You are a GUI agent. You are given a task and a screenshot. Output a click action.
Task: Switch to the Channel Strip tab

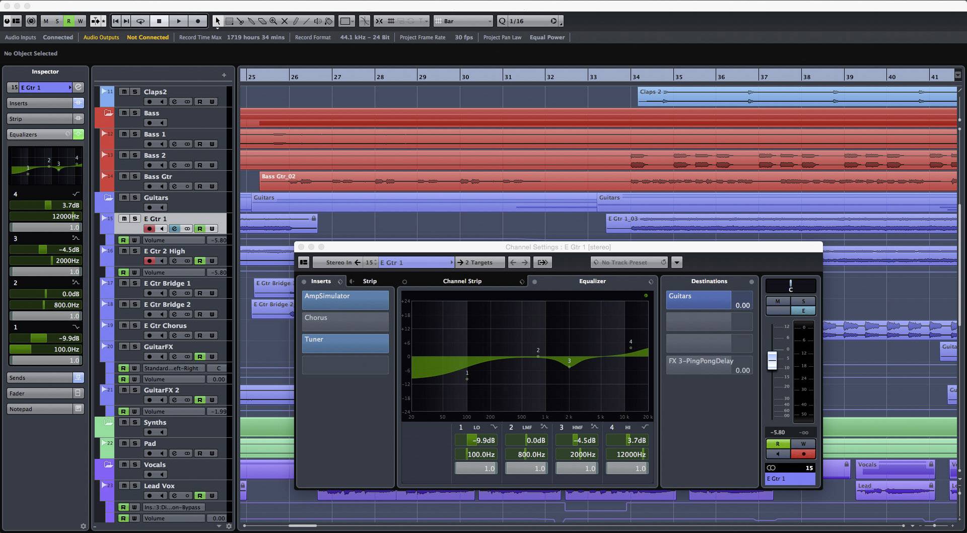point(462,281)
